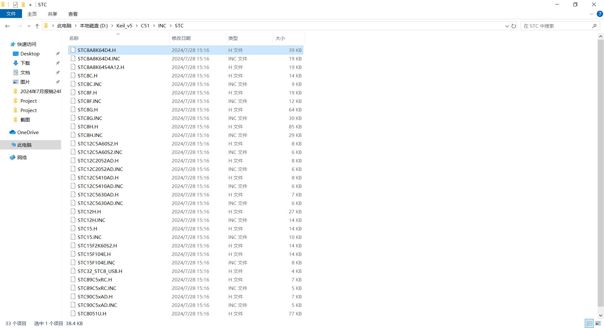This screenshot has height=328, width=604.
Task: Select file icon of STC89C5xRC.H
Action: pos(73,280)
